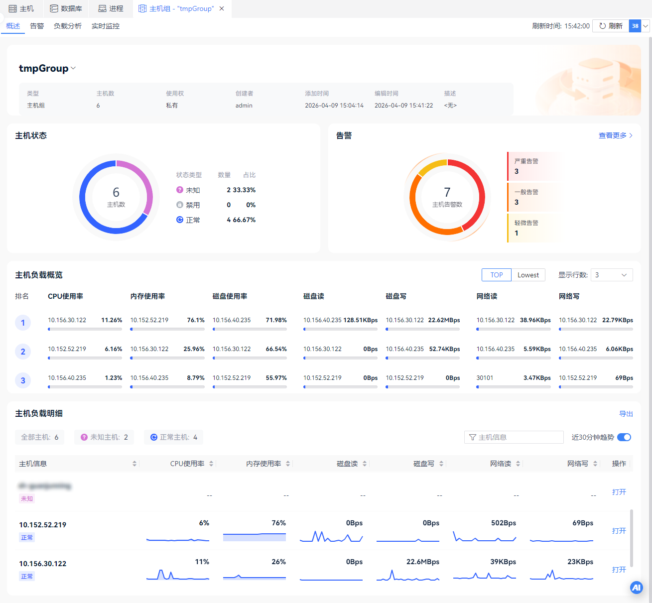Viewport: 652px width, 603px height.
Task: Click the alert donut chart showing 7
Action: [447, 197]
